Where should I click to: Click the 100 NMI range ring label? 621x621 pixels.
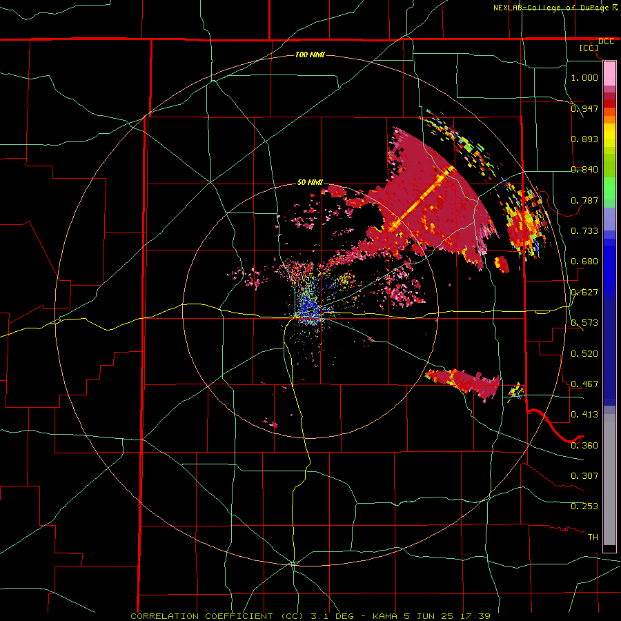coord(310,55)
